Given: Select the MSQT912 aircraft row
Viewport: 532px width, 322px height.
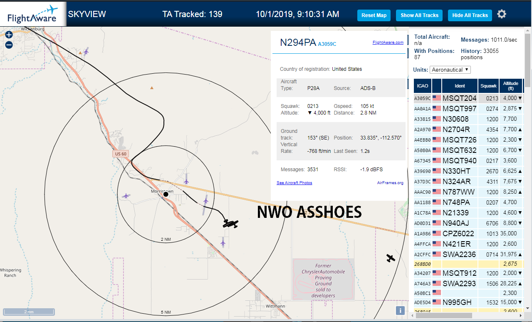Looking at the screenshot, I should 468,273.
